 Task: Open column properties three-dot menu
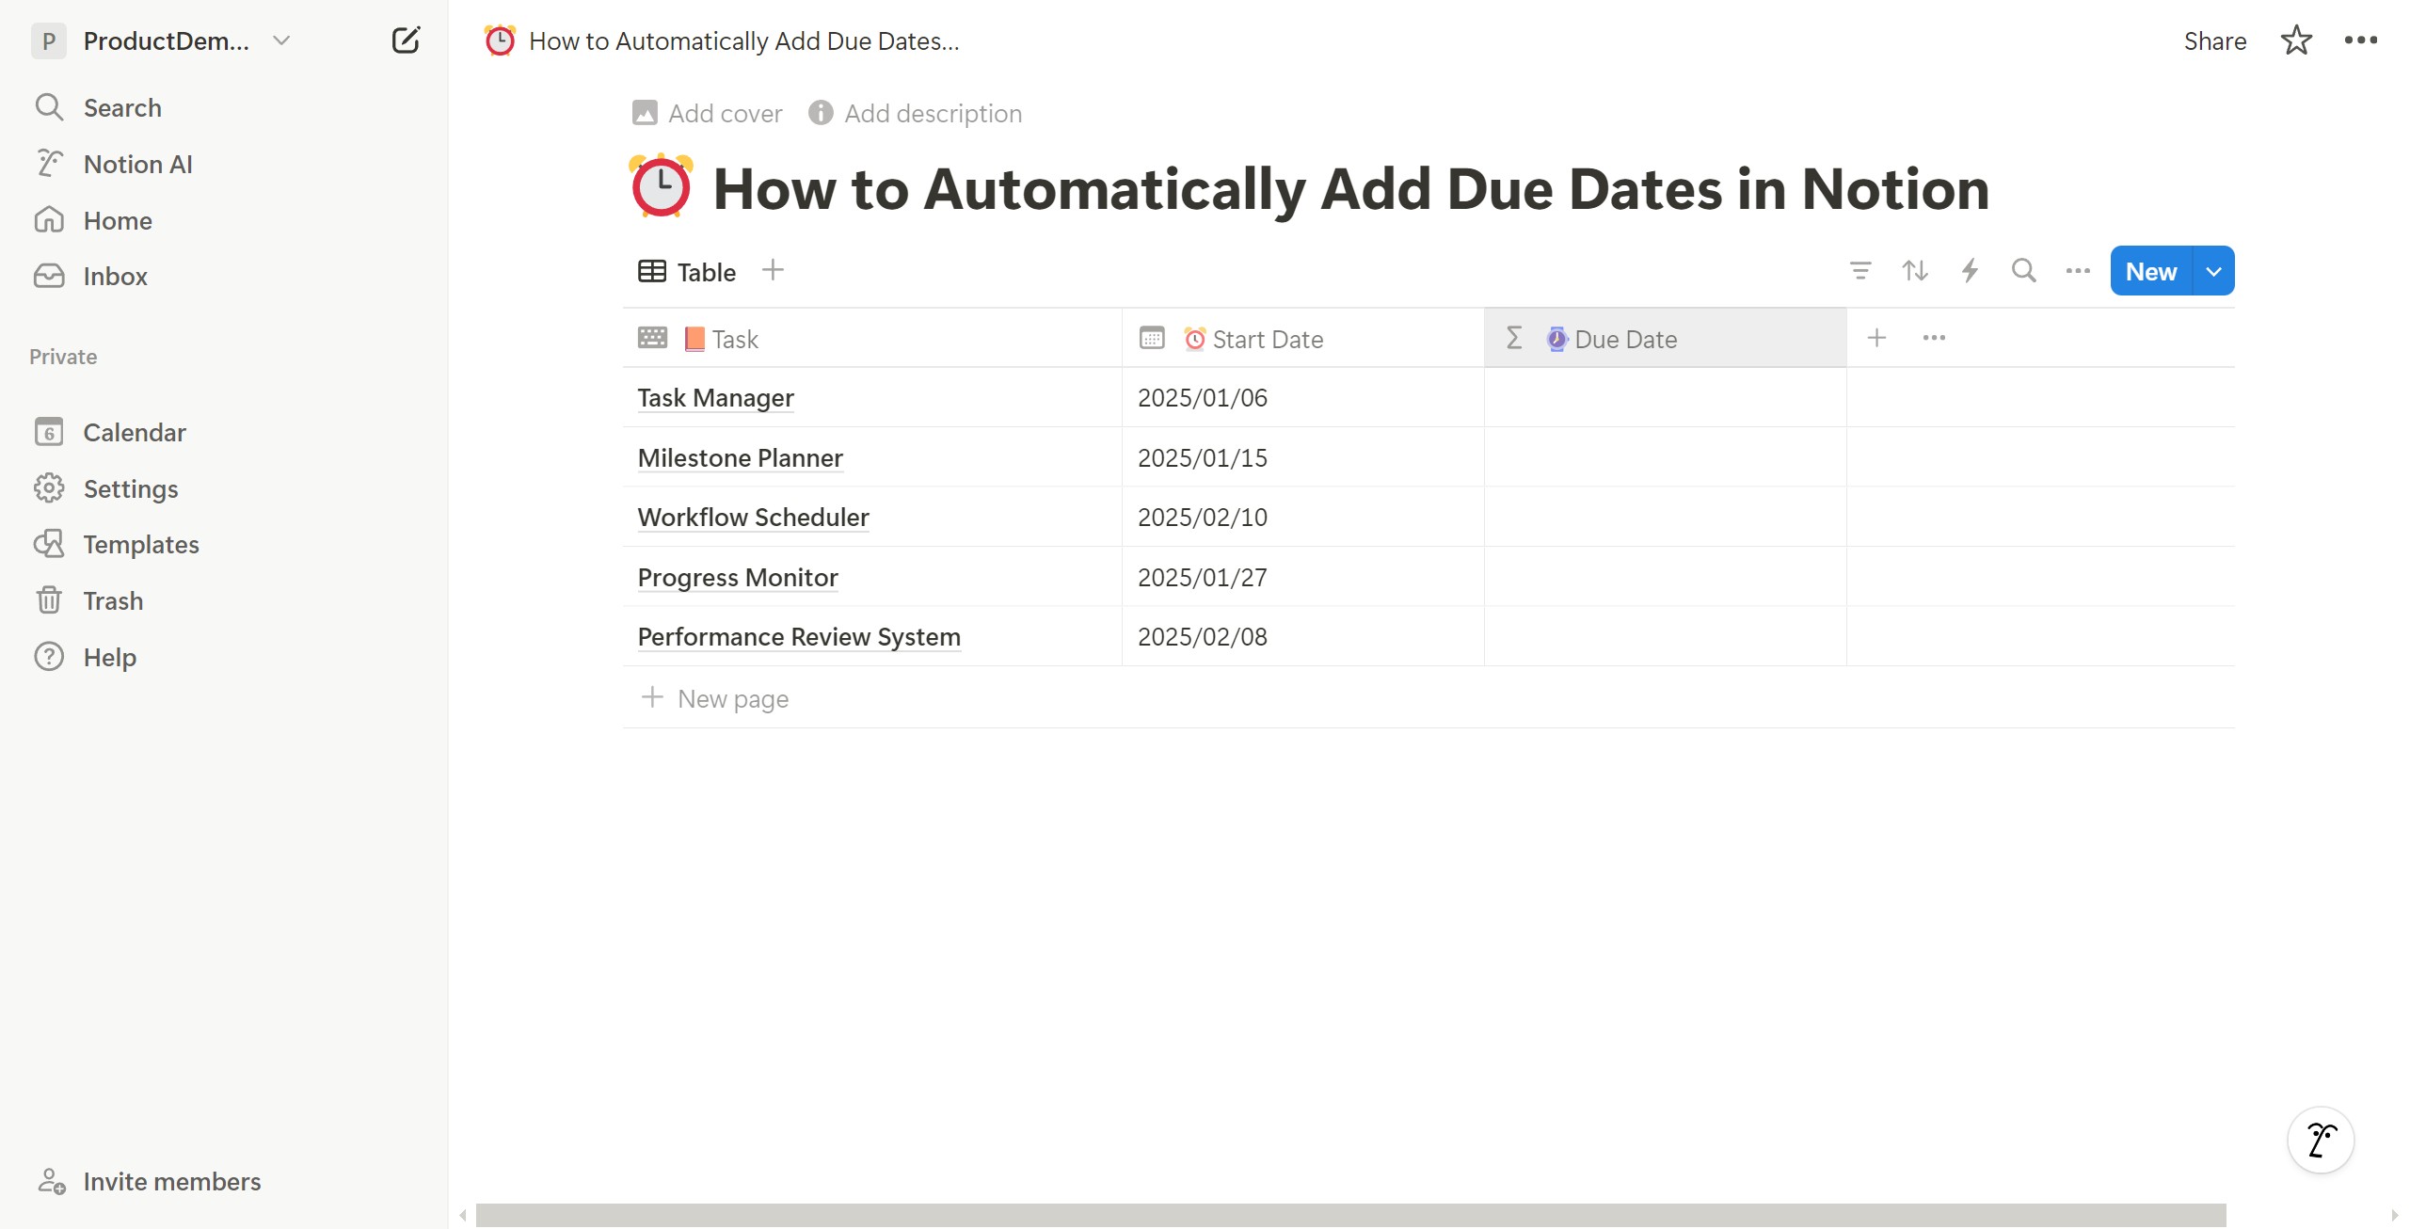click(x=1934, y=338)
